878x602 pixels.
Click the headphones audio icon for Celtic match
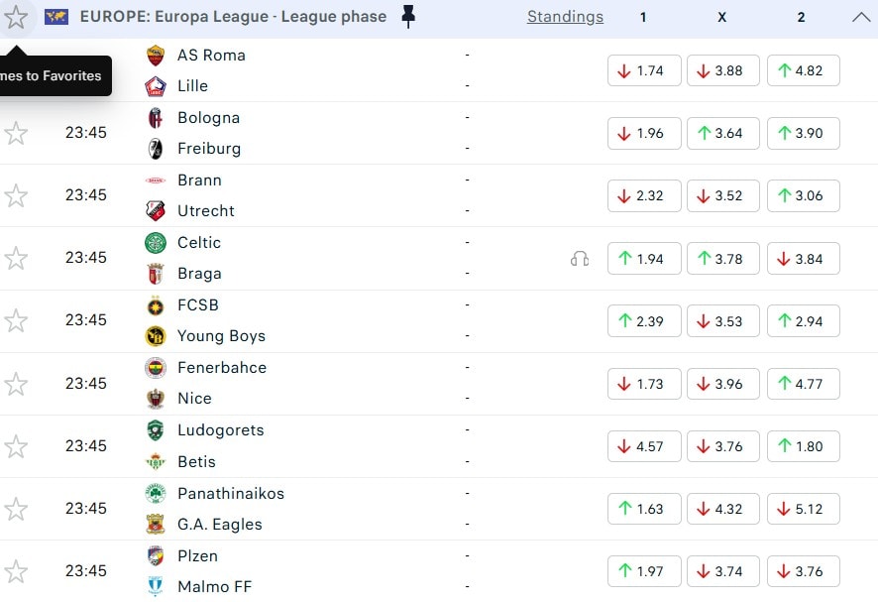click(x=580, y=258)
